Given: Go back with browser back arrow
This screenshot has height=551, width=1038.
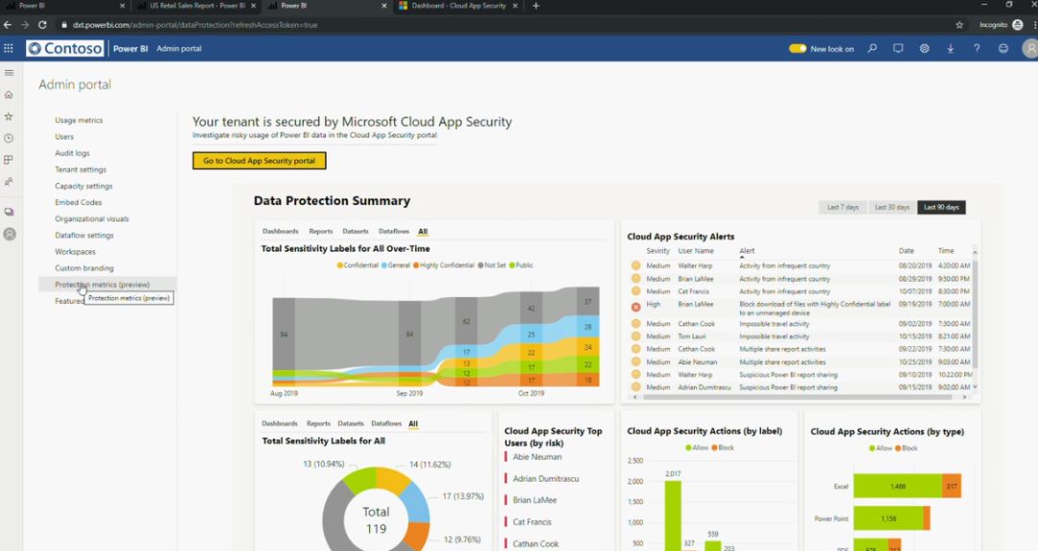Looking at the screenshot, I should 8,24.
